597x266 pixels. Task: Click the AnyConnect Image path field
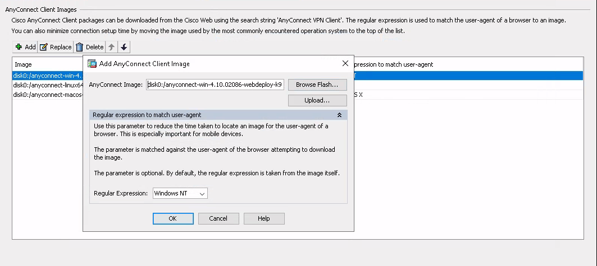pyautogui.click(x=215, y=85)
